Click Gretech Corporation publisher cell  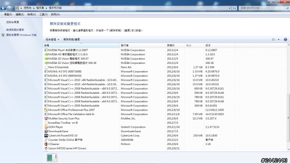pyautogui.click(x=133, y=127)
